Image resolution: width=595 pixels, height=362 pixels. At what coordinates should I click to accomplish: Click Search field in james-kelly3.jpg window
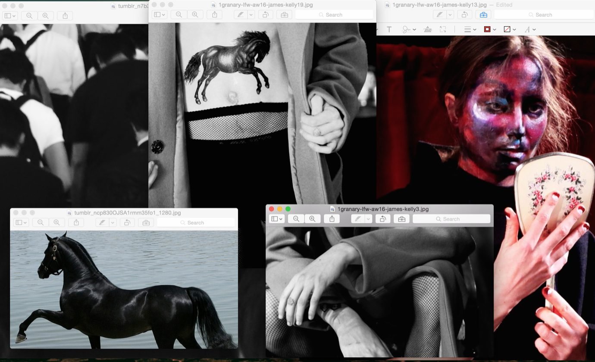pos(451,219)
